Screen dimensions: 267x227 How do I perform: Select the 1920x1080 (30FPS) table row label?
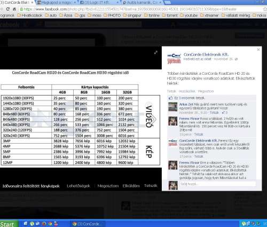tap(18, 98)
